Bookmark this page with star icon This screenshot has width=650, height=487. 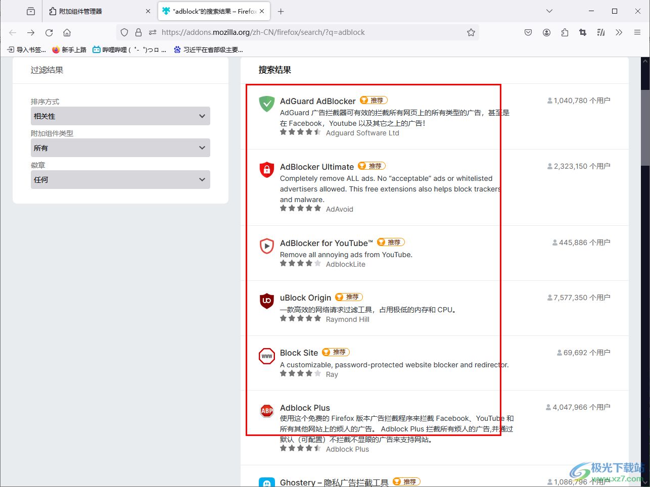[x=471, y=32]
